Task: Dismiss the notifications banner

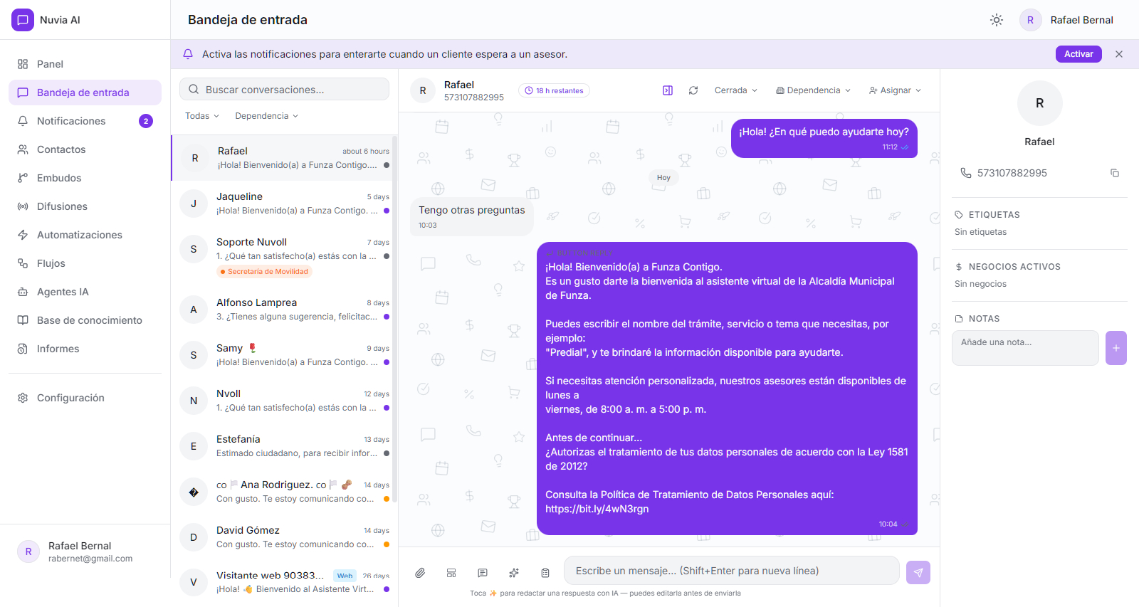Action: click(x=1119, y=54)
